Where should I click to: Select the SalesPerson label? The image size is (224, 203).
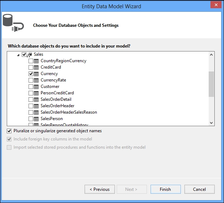[52, 119]
